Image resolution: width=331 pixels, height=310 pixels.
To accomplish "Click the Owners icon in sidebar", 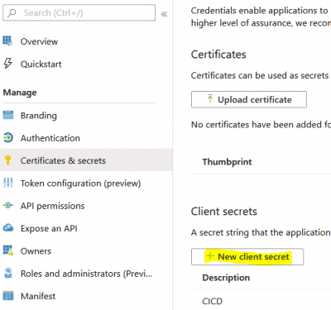I will 8,250.
